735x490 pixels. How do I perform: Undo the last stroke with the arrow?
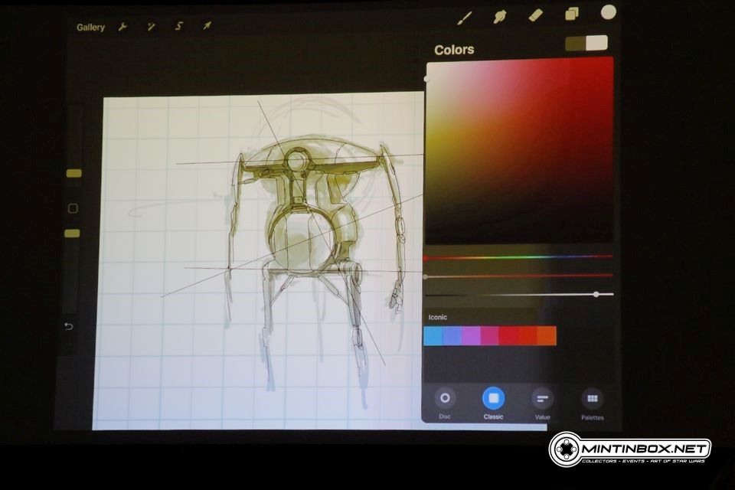click(69, 326)
